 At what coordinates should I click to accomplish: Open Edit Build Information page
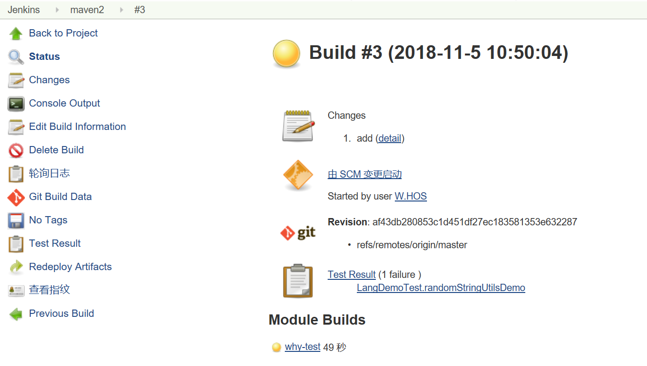click(x=77, y=127)
